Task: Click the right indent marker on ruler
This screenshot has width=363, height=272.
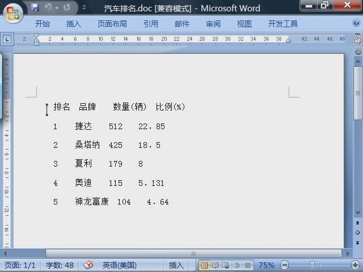Action: pyautogui.click(x=288, y=40)
